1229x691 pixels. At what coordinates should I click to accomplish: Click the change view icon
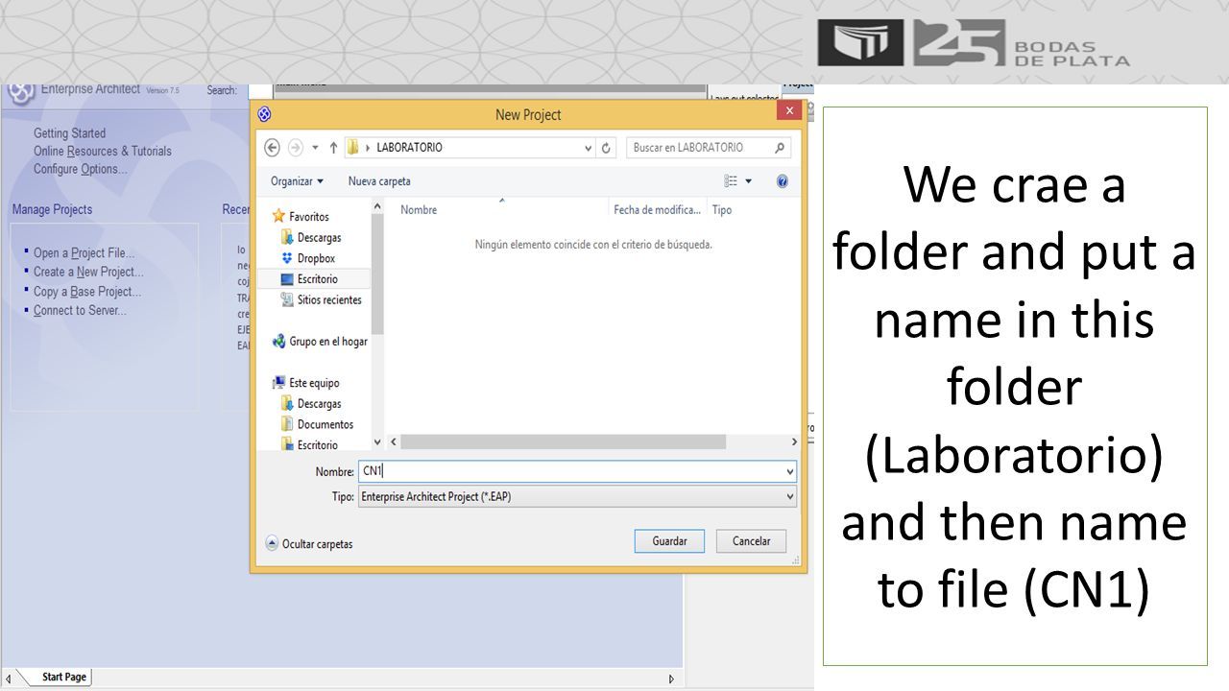tap(731, 181)
